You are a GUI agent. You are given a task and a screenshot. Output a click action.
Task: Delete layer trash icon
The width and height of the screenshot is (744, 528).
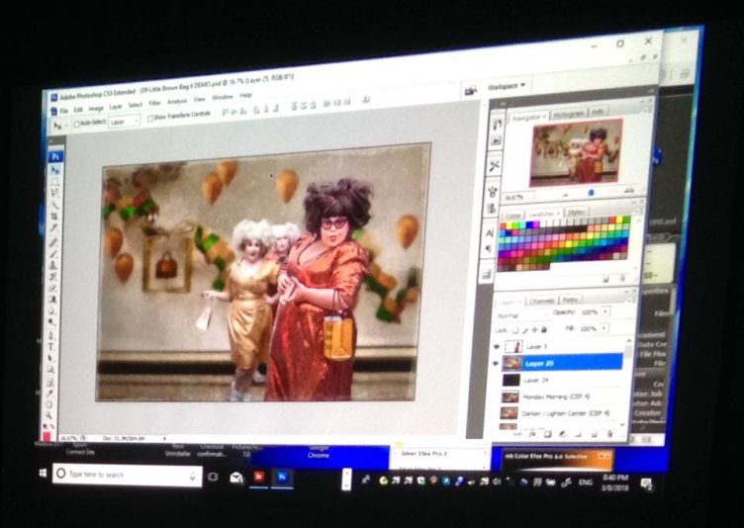(x=609, y=434)
